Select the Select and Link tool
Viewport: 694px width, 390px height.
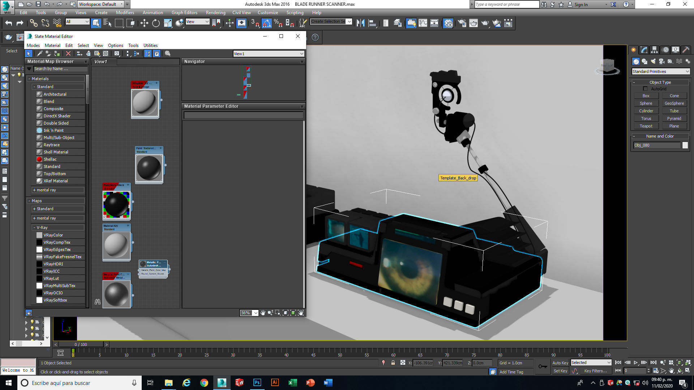34,23
